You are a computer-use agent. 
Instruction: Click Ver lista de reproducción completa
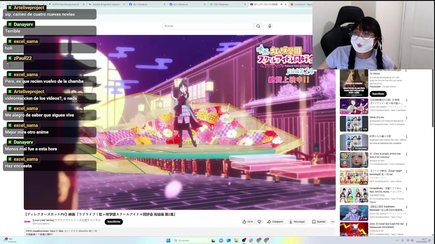tap(385, 143)
